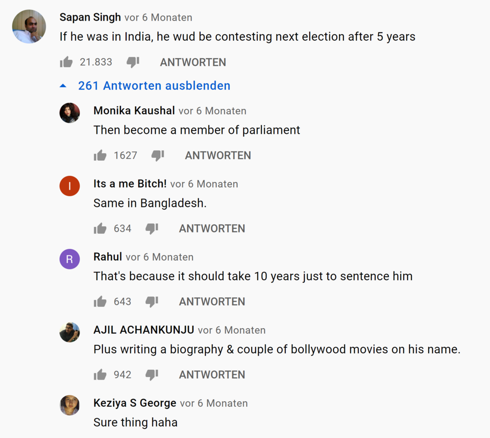The height and width of the screenshot is (438, 490).
Task: Click Rahul's purple avatar
Action: click(70, 259)
